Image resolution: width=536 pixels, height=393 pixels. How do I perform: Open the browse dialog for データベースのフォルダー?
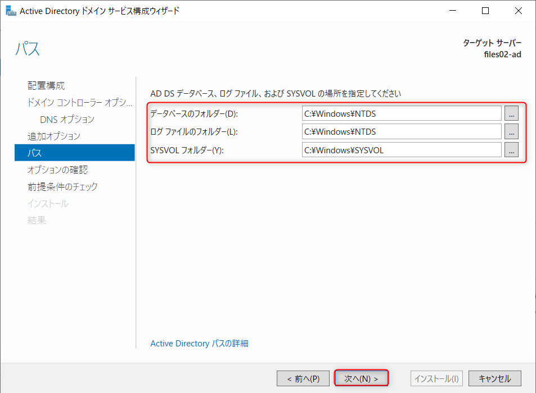coord(511,113)
